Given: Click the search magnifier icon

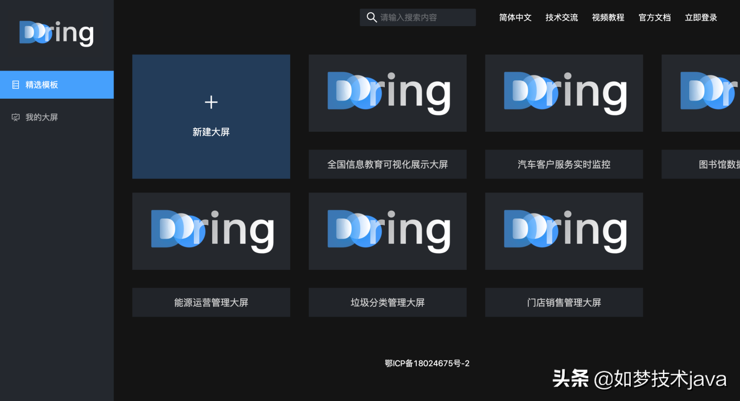Looking at the screenshot, I should (371, 18).
